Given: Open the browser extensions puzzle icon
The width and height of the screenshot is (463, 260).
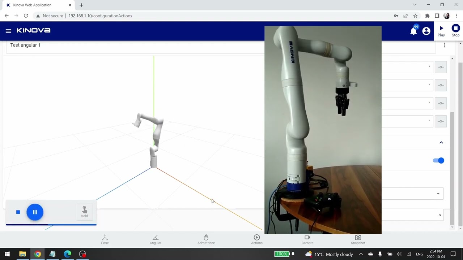Looking at the screenshot, I should (x=427, y=16).
